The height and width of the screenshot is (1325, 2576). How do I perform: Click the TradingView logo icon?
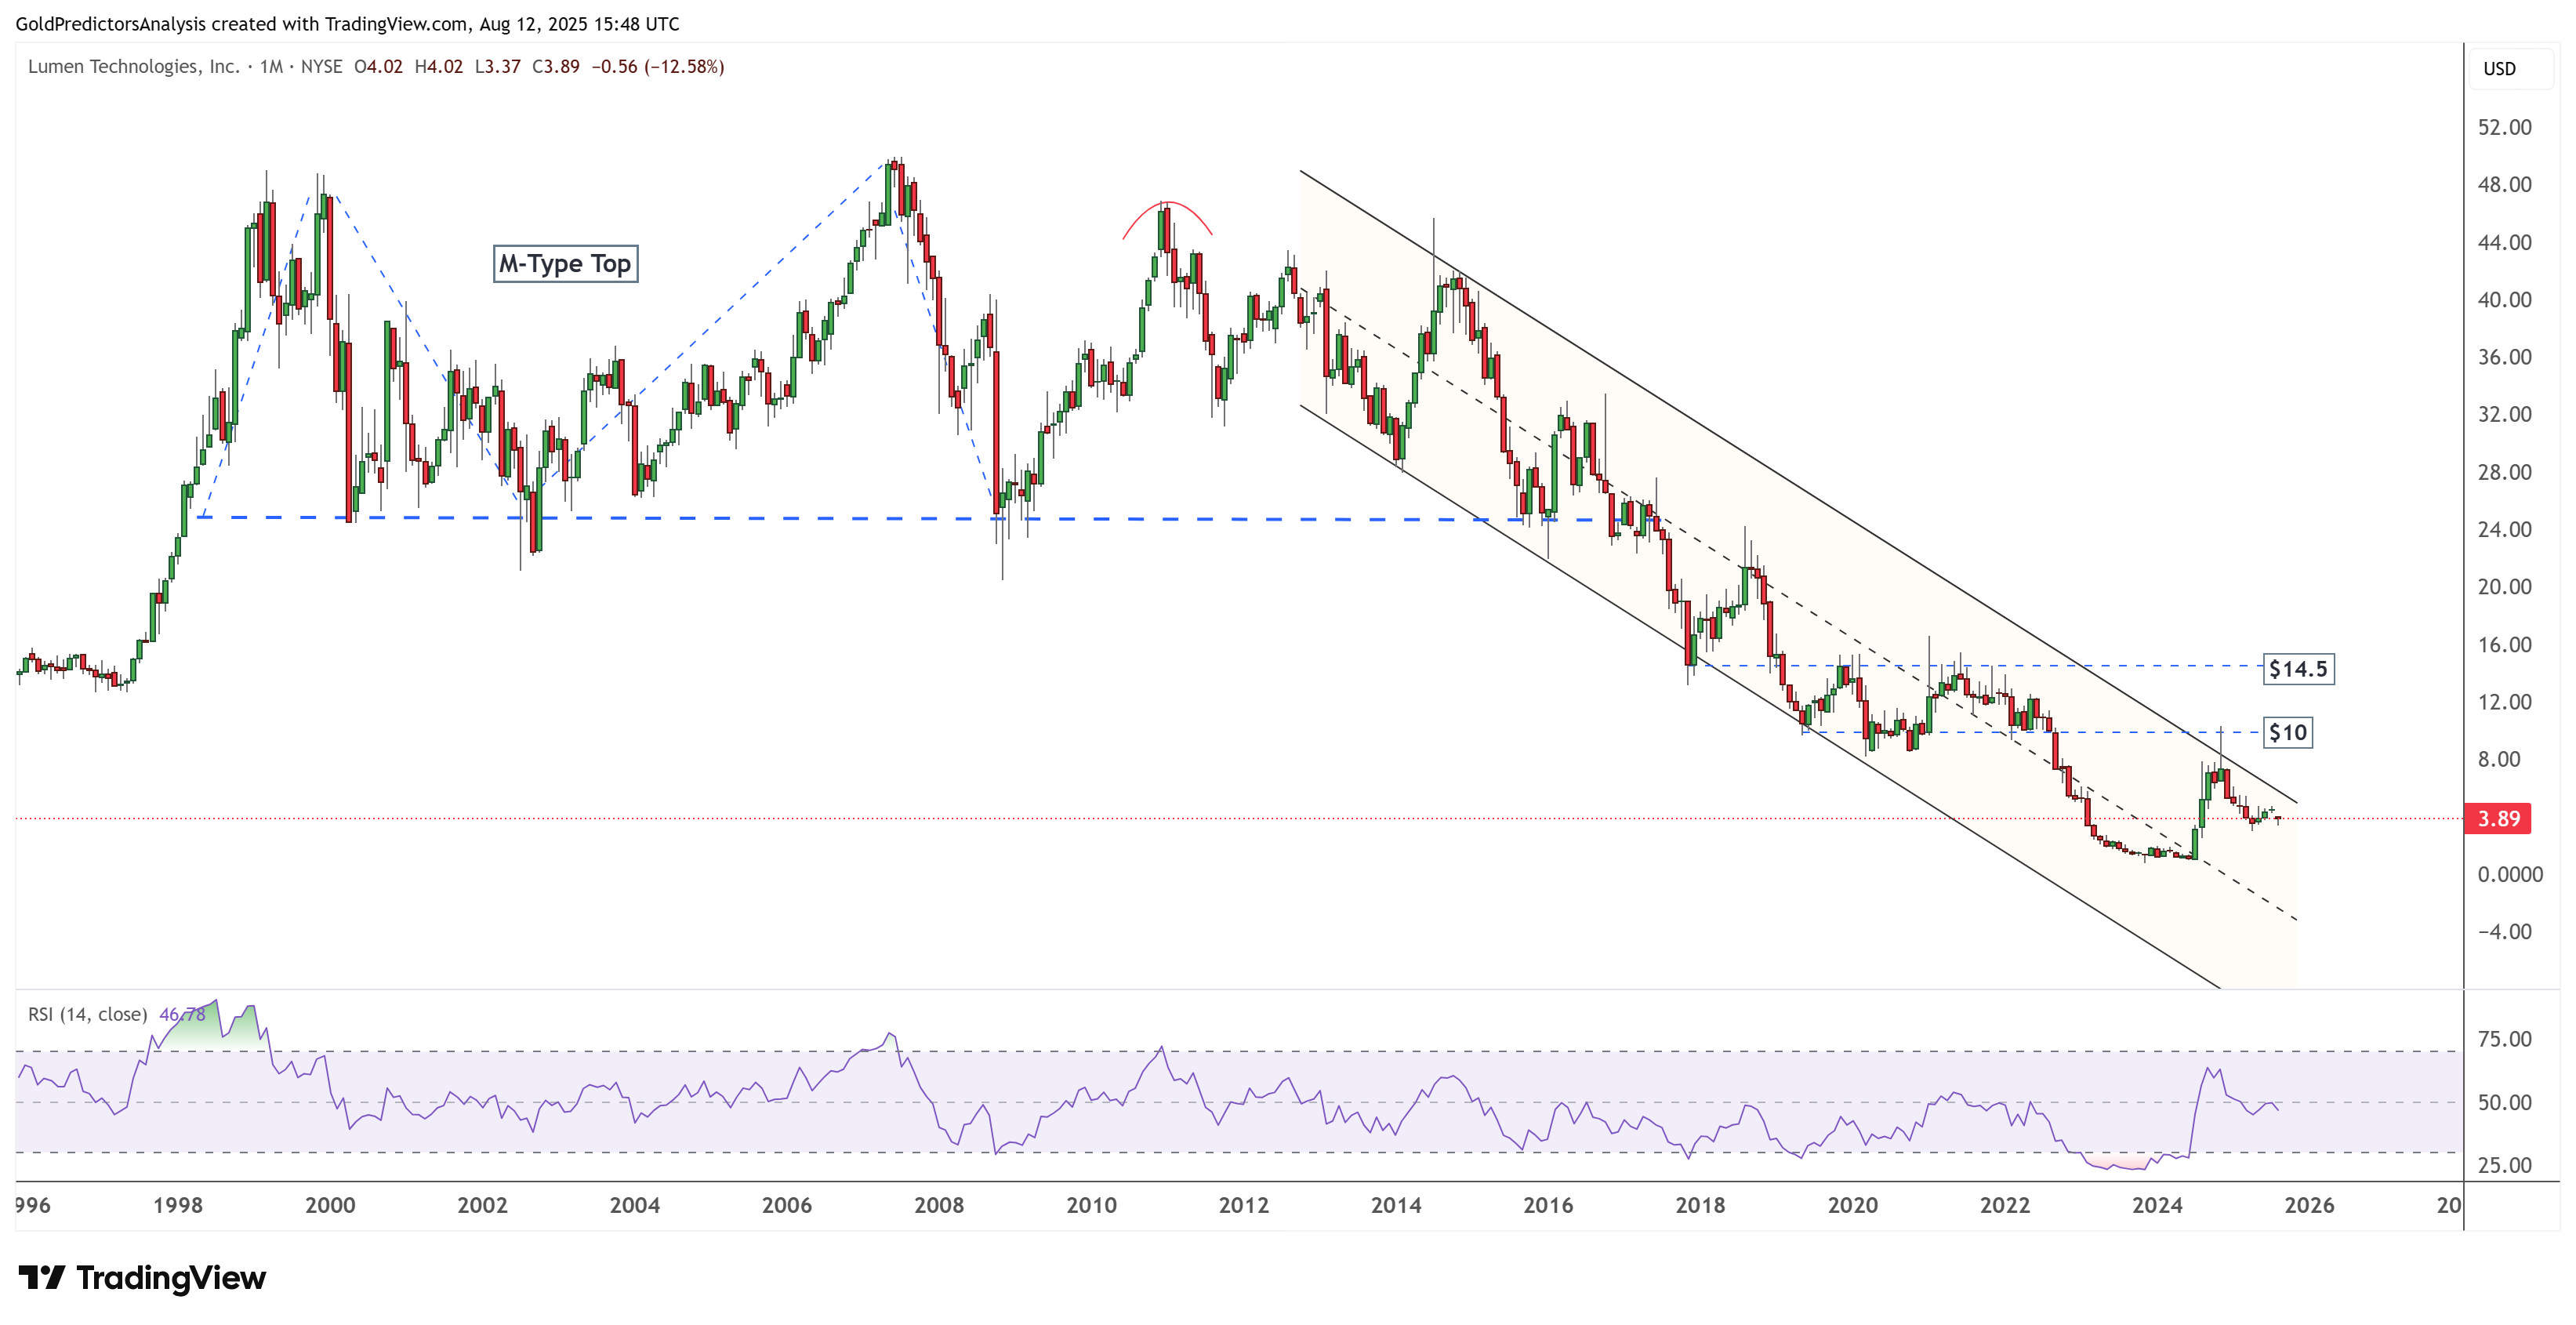pyautogui.click(x=41, y=1277)
